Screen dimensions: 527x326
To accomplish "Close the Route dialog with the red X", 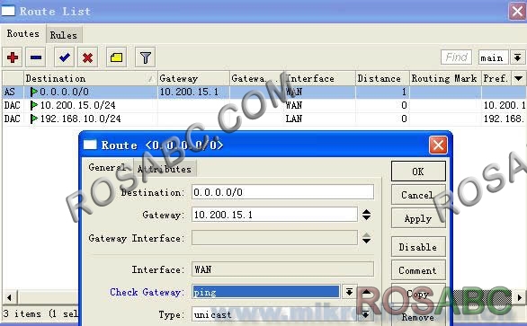I will (438, 145).
